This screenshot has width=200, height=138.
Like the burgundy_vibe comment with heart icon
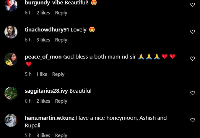tap(193, 5)
